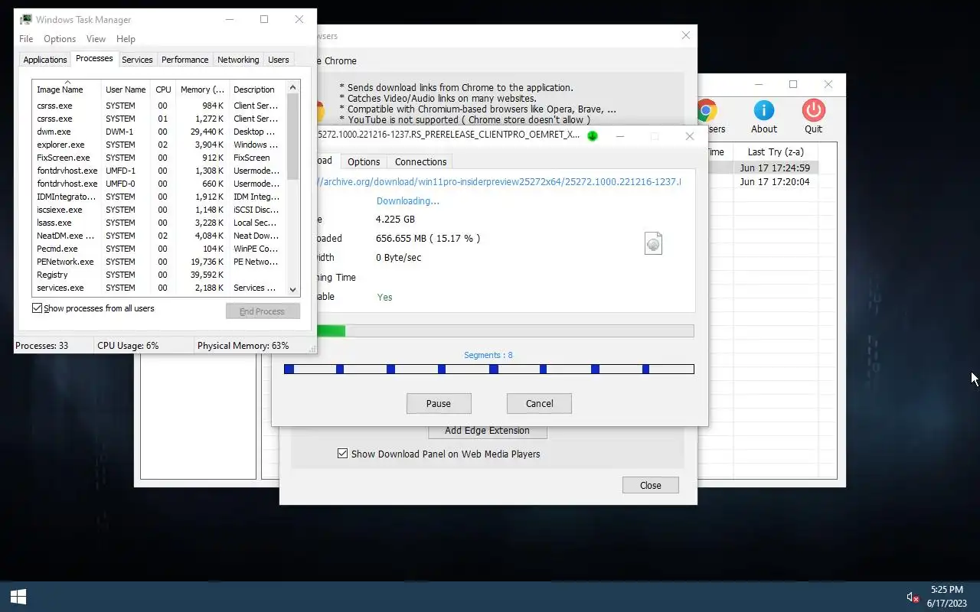Cancel the current download
This screenshot has height=612, width=980.
point(539,403)
